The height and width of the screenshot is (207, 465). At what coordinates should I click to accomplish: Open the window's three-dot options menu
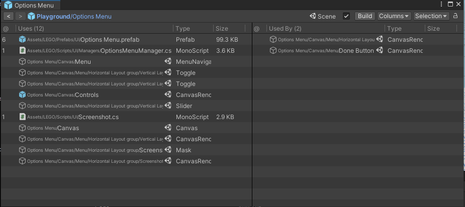(441, 4)
